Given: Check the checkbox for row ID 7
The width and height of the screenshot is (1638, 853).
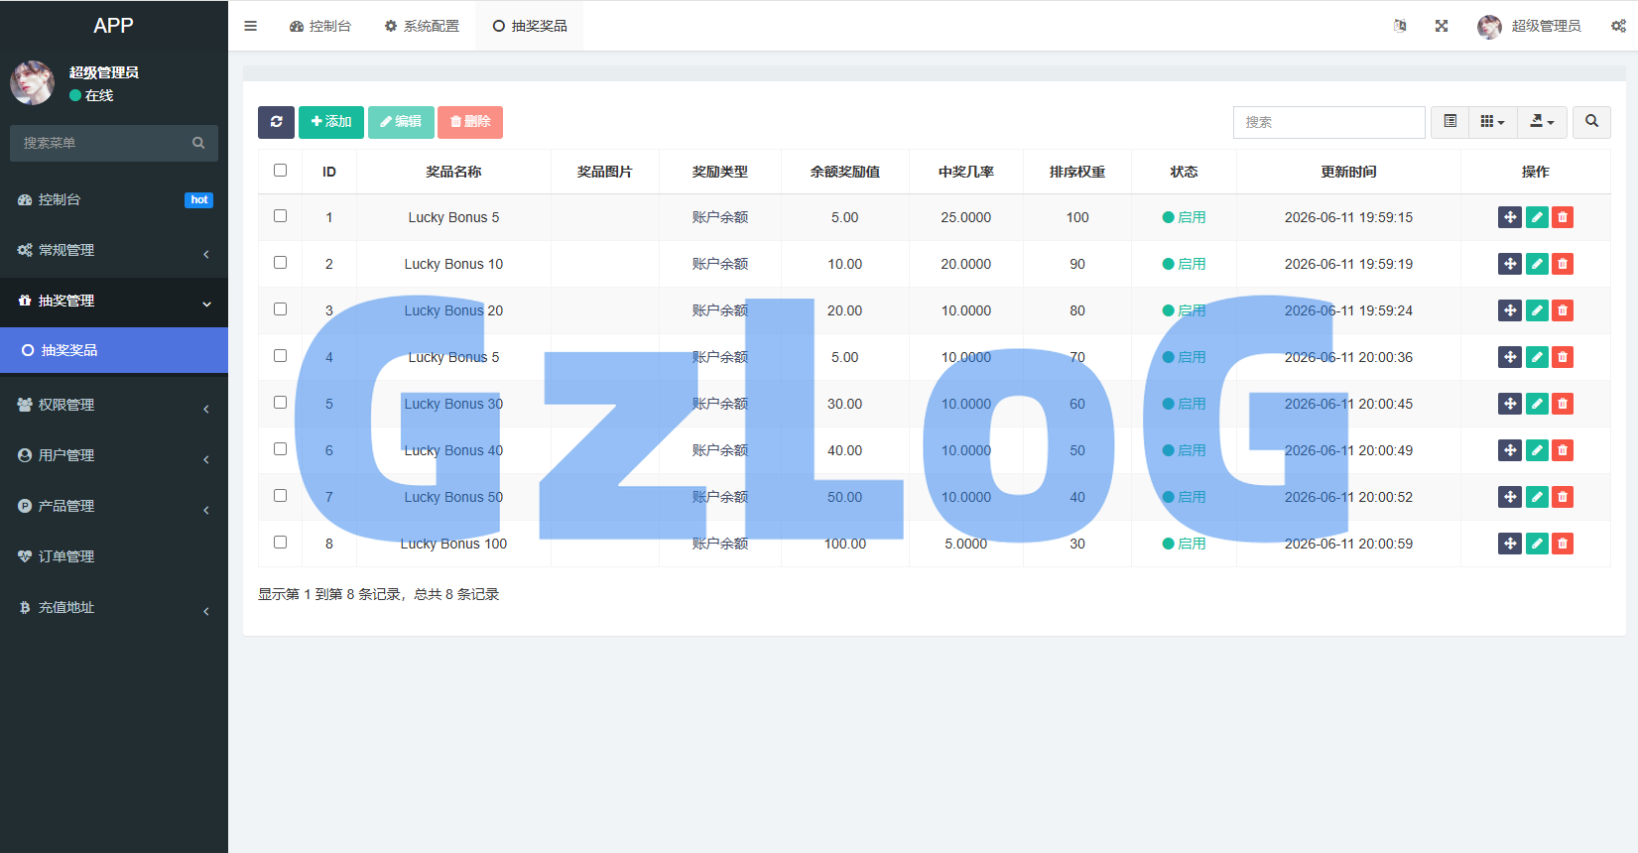Looking at the screenshot, I should pyautogui.click(x=281, y=496).
